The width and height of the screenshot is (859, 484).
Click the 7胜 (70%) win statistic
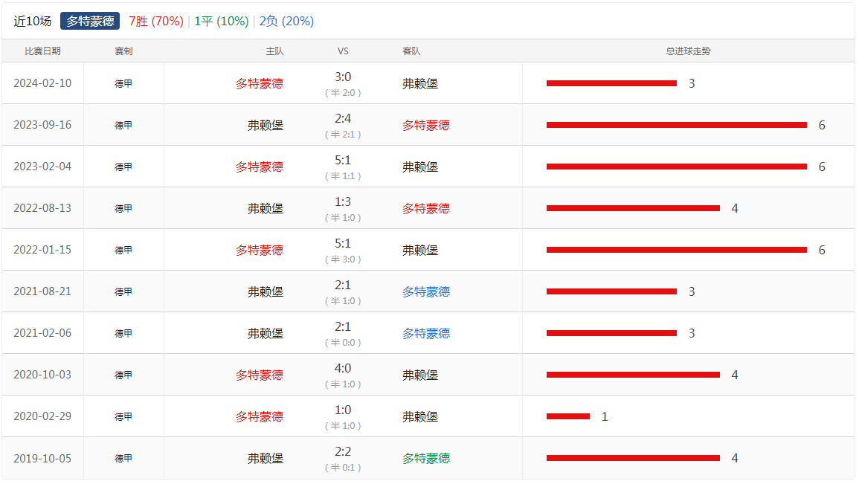[156, 22]
